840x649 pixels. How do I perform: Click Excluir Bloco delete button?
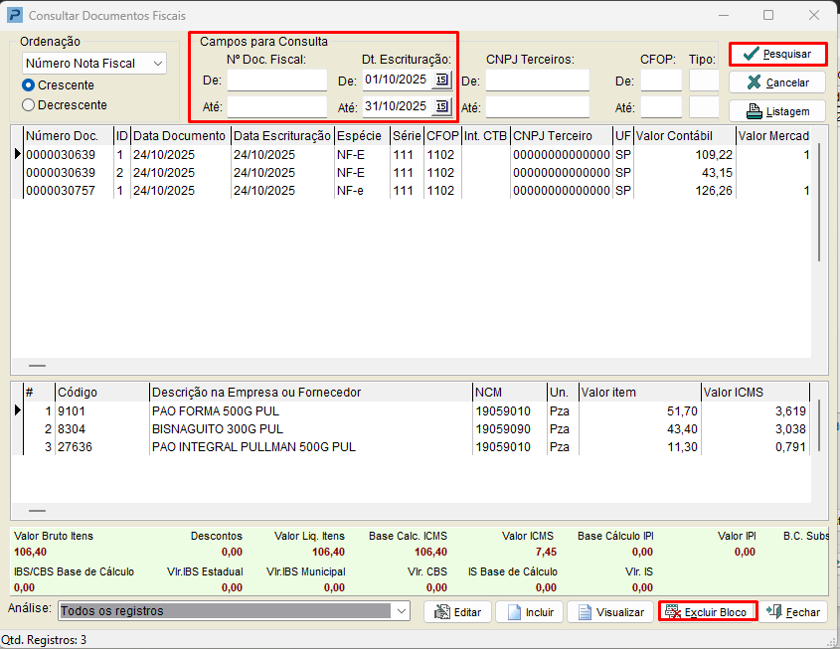pyautogui.click(x=707, y=612)
